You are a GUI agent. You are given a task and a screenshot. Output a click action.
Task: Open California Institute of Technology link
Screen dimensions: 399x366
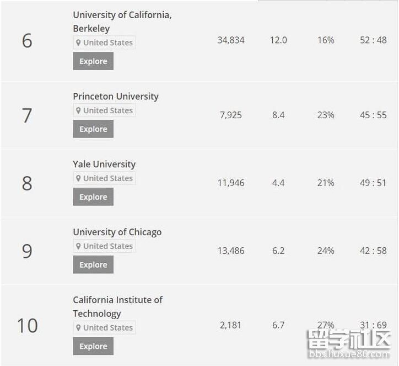(117, 306)
